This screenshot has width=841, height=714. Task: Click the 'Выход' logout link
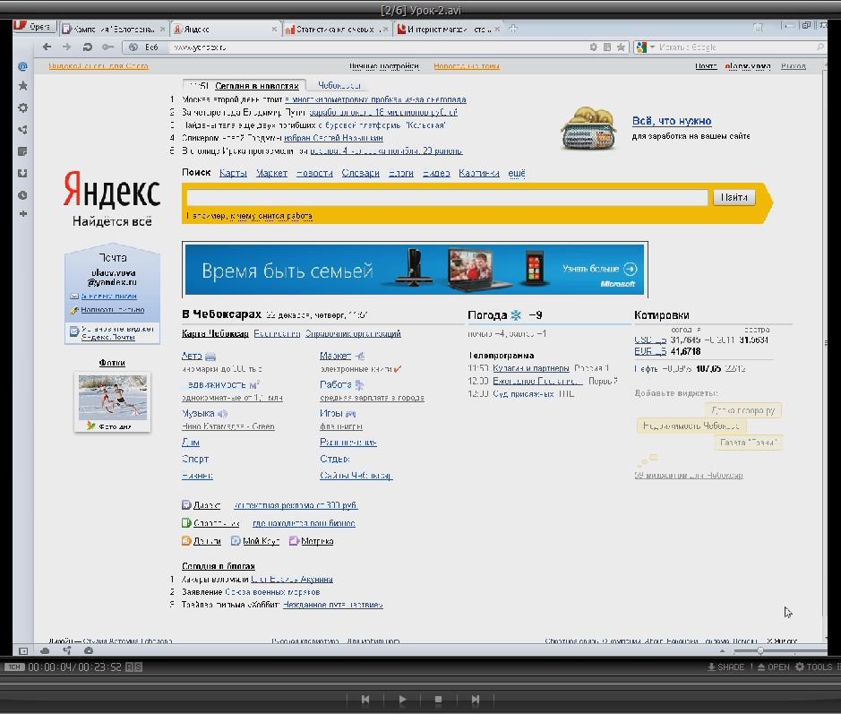pos(794,66)
